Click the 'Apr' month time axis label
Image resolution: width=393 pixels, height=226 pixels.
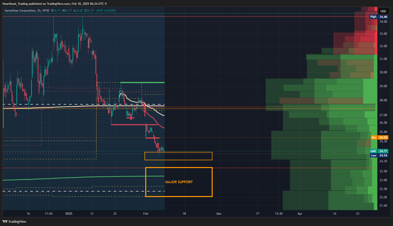click(300, 214)
